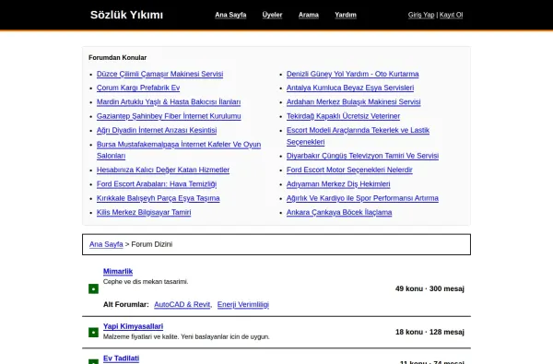The image size is (553, 364).
Task: Open Ford Escort Arabaları: Hava Temizliği topic
Action: (157, 184)
